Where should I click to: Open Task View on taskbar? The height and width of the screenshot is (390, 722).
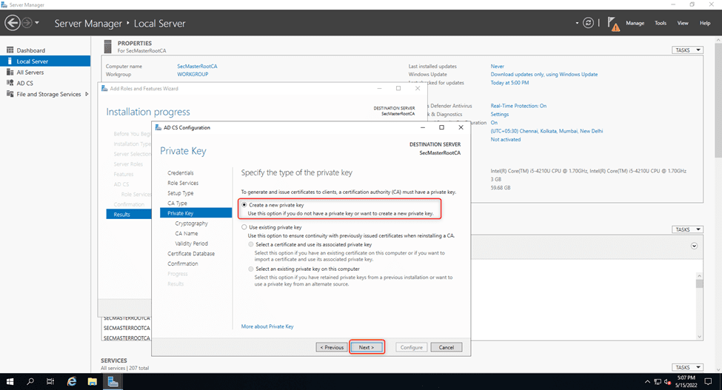tap(50, 381)
